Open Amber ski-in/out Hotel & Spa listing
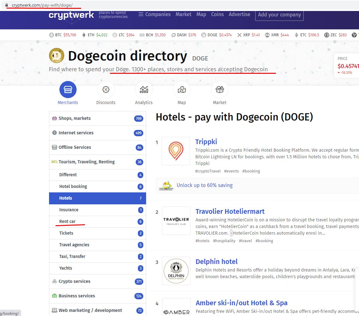The image size is (359, 316). click(x=241, y=303)
